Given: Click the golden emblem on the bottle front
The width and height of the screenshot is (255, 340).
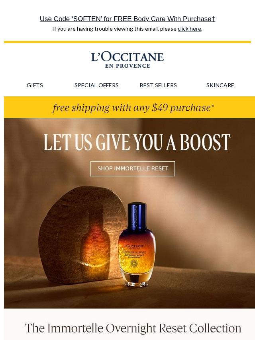Looking at the screenshot, I should [x=133, y=264].
